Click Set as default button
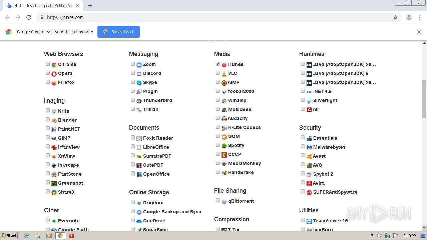This screenshot has height=240, width=427. pos(118,32)
